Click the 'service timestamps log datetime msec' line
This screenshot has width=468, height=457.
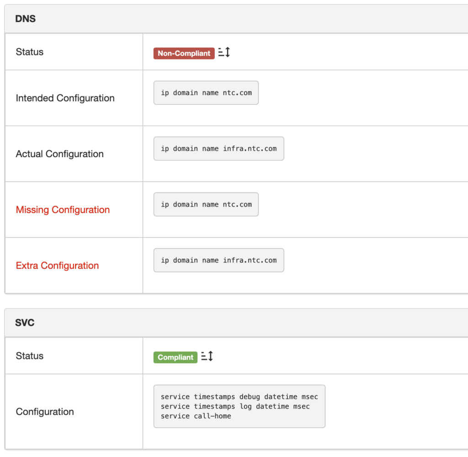pos(235,406)
